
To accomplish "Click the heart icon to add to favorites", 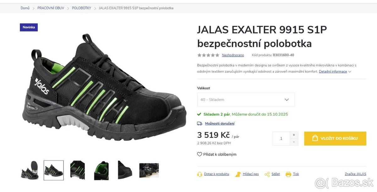I will click(x=199, y=154).
